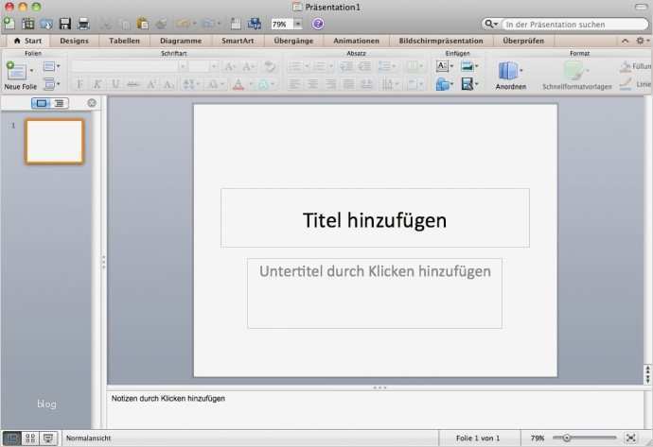The width and height of the screenshot is (653, 447).
Task: Switch to slide sorter view in status bar
Action: point(30,438)
